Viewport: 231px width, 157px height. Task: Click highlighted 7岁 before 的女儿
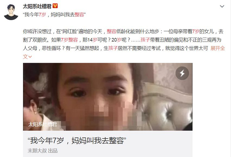click(196, 31)
